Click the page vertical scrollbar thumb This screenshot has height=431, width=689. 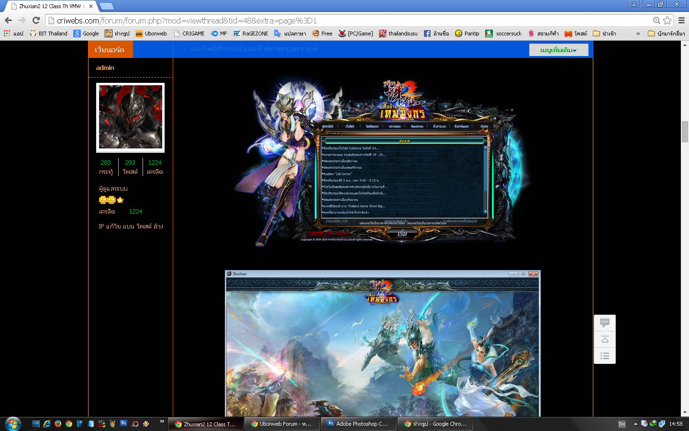(685, 132)
